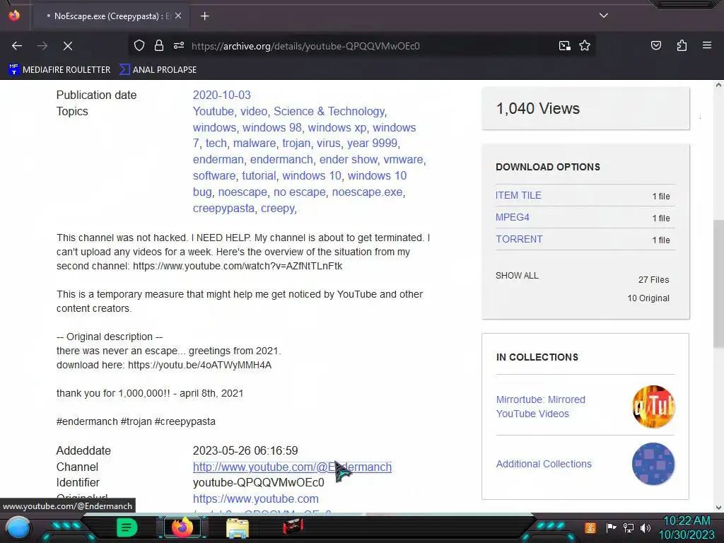724x543 pixels.
Task: Open the Additional Collections link
Action: click(544, 464)
